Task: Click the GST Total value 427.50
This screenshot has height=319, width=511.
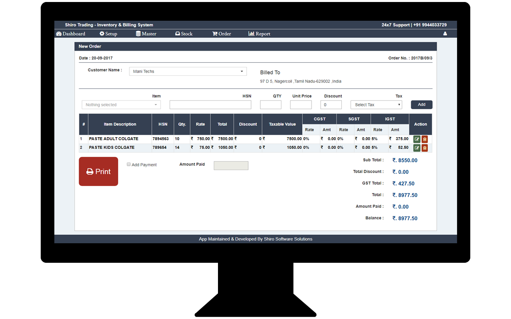Action: [x=403, y=183]
